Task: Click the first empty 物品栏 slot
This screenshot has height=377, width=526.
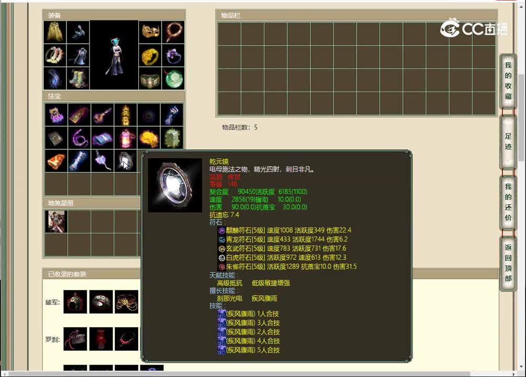Action: coord(229,34)
